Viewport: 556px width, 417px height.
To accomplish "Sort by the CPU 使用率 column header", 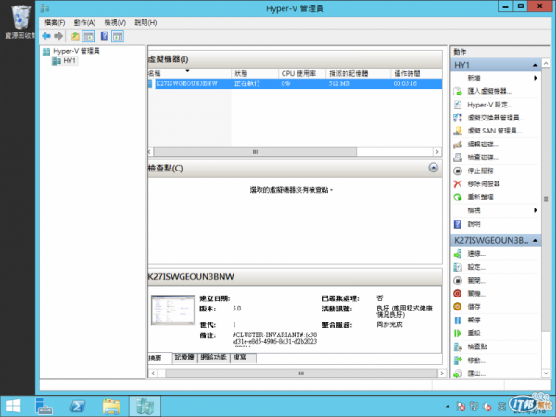I will (x=302, y=73).
